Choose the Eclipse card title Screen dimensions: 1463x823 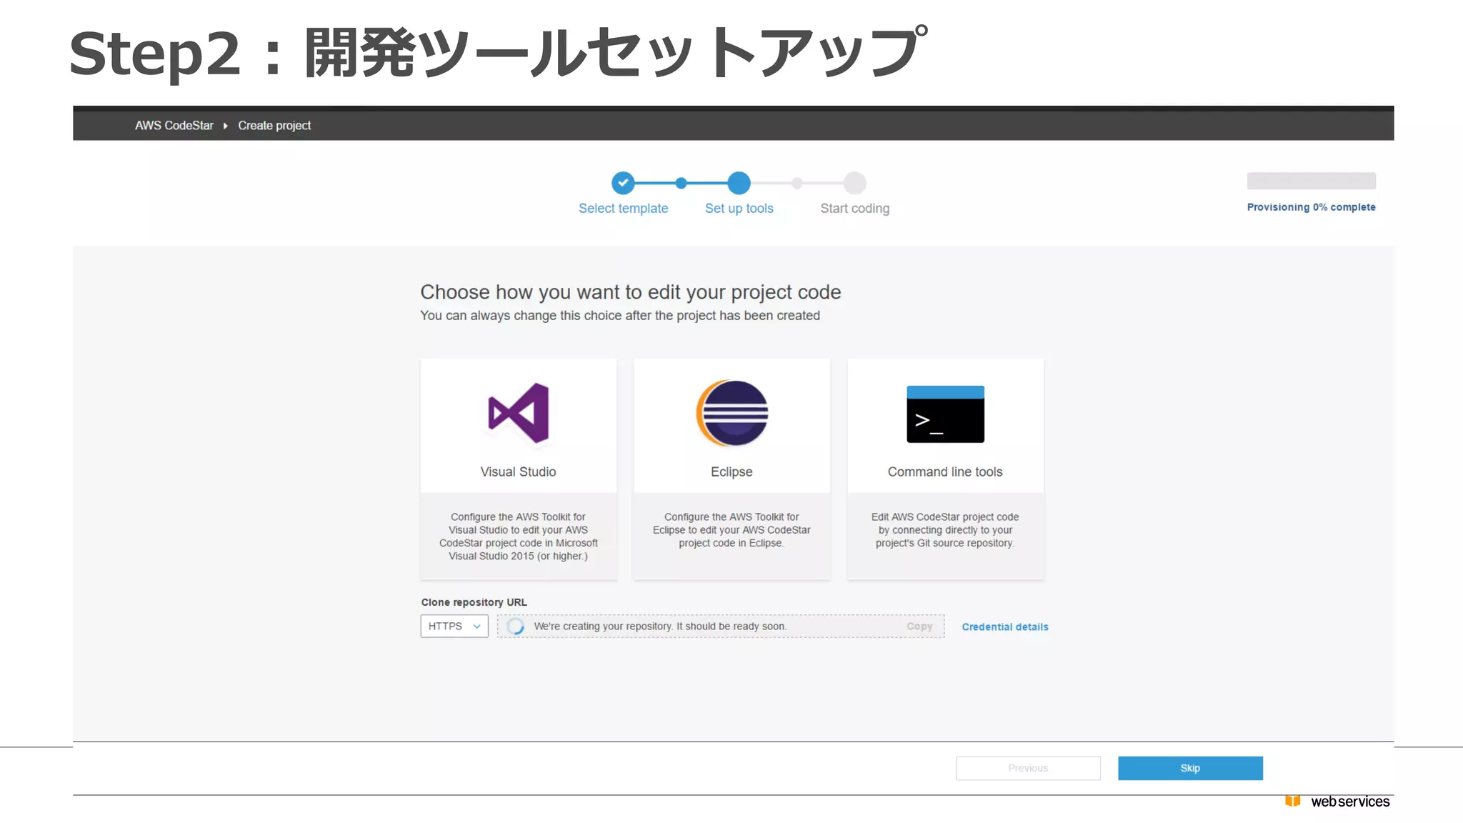[731, 472]
